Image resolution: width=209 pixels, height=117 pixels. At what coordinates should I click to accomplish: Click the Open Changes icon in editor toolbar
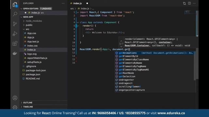tap(184, 4)
